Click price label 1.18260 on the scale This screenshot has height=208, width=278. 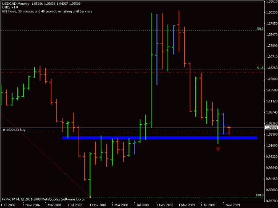tap(271, 68)
